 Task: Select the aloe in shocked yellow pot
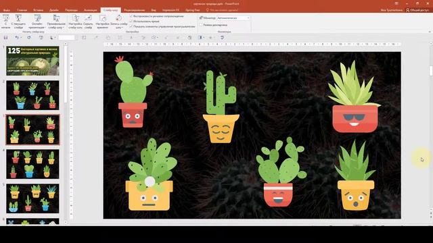click(x=355, y=175)
